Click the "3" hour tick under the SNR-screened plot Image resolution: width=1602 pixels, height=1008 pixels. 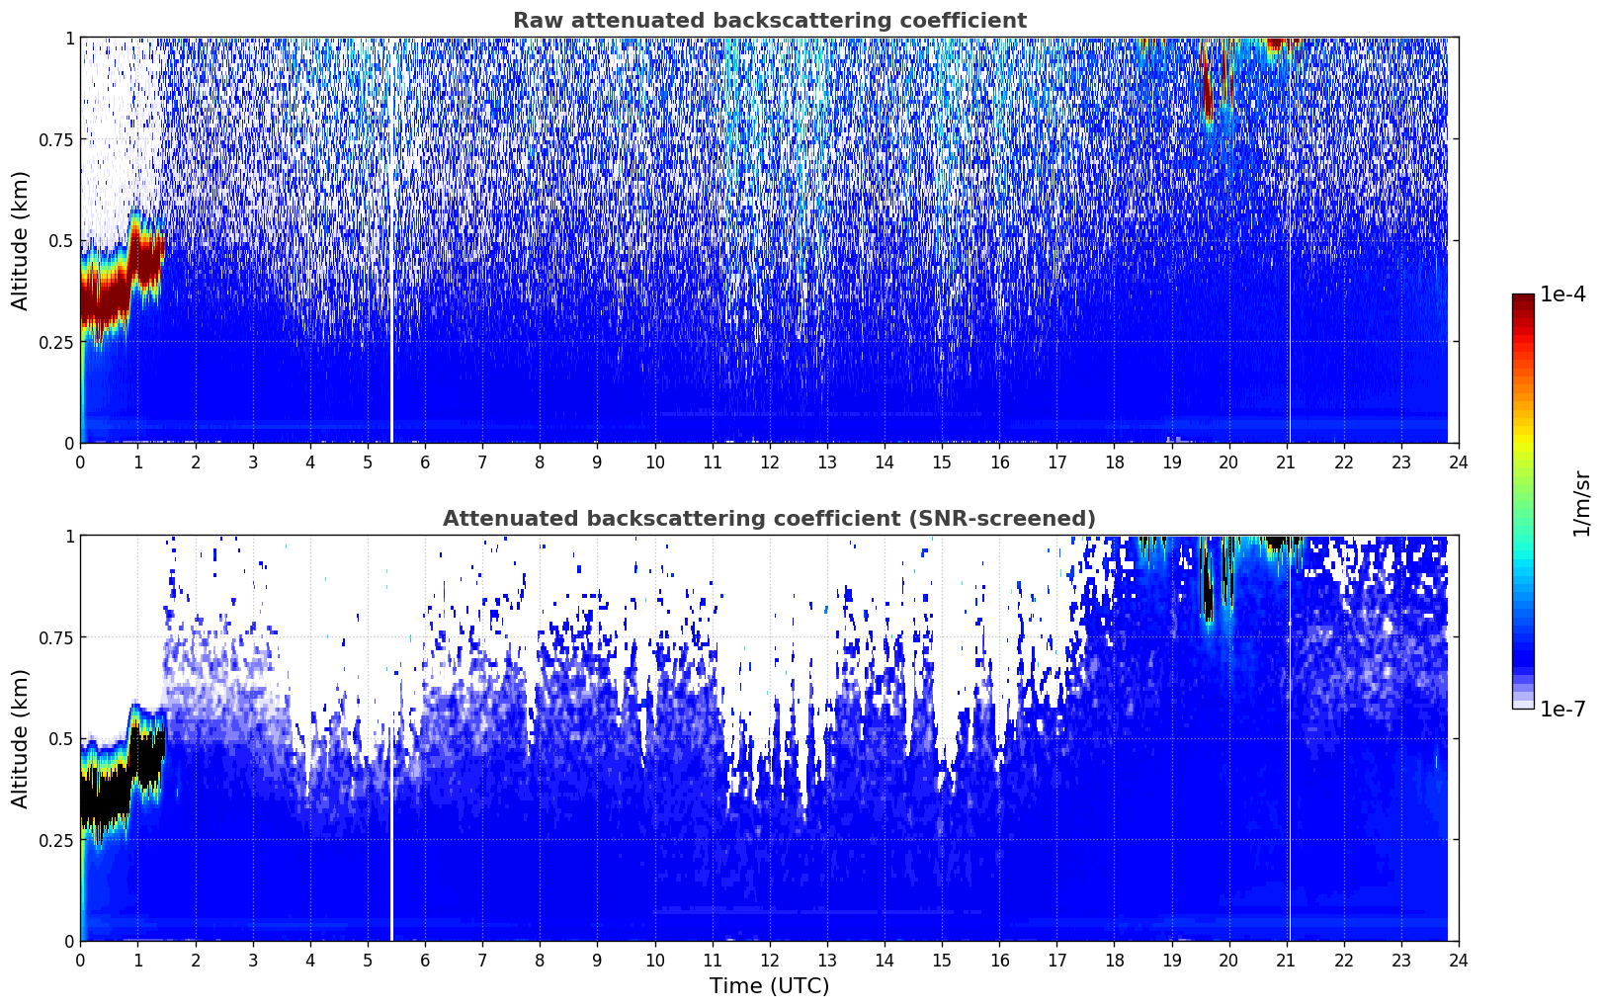point(253,960)
